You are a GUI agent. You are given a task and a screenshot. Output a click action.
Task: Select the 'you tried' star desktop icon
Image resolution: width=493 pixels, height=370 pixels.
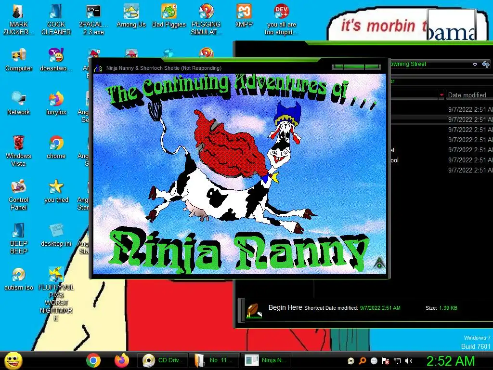click(x=56, y=191)
